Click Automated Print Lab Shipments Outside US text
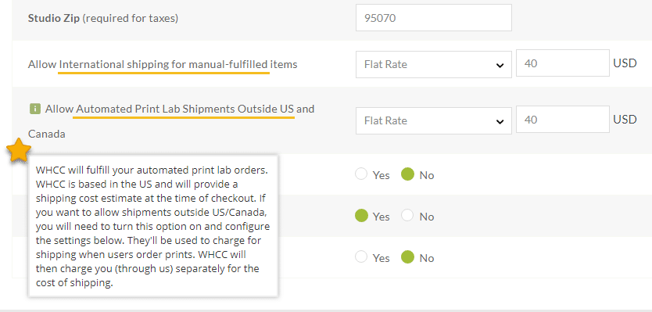This screenshot has height=312, width=652. [185, 109]
